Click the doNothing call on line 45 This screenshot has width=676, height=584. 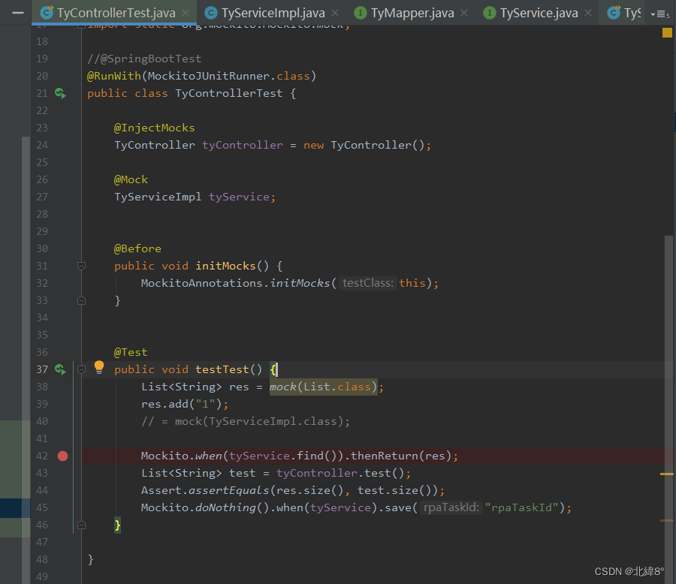pos(225,507)
